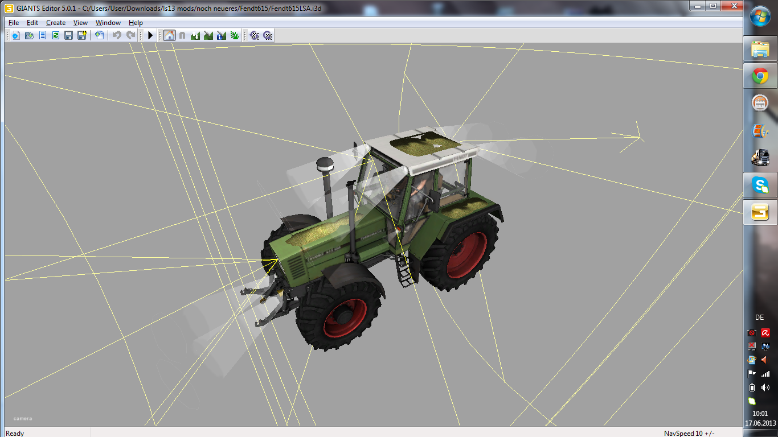This screenshot has width=778, height=437.
Task: Click the blue plus document toolbar icon
Action: pos(99,35)
